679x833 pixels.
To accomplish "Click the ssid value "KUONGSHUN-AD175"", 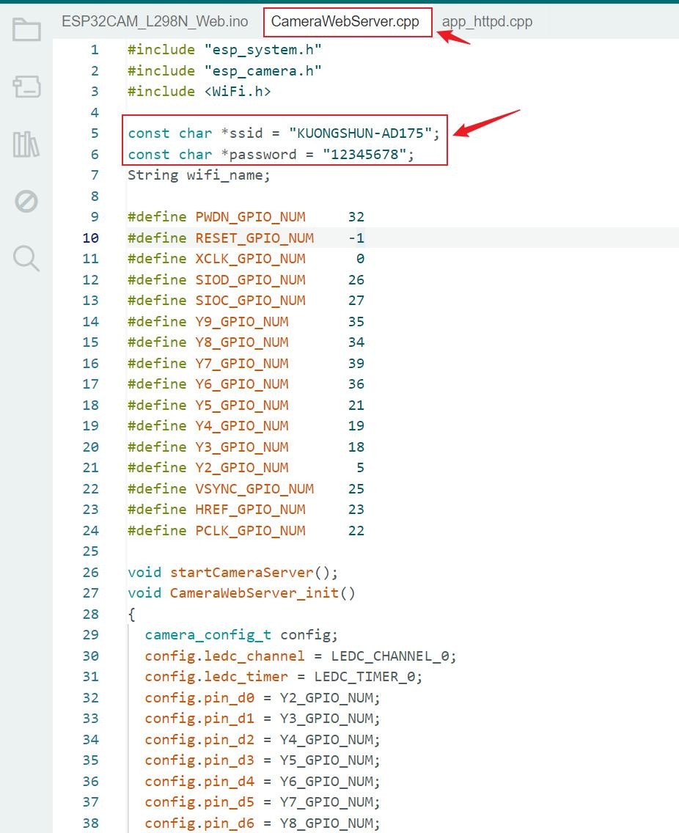I will [x=360, y=133].
